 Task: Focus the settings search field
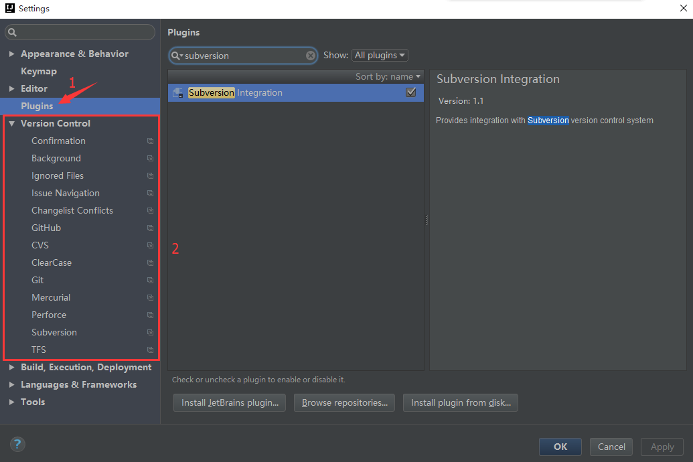[80, 32]
